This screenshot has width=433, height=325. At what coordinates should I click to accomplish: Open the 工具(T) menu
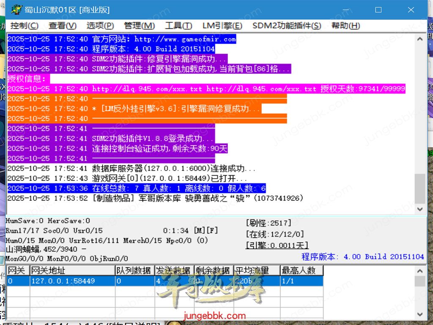(x=178, y=26)
